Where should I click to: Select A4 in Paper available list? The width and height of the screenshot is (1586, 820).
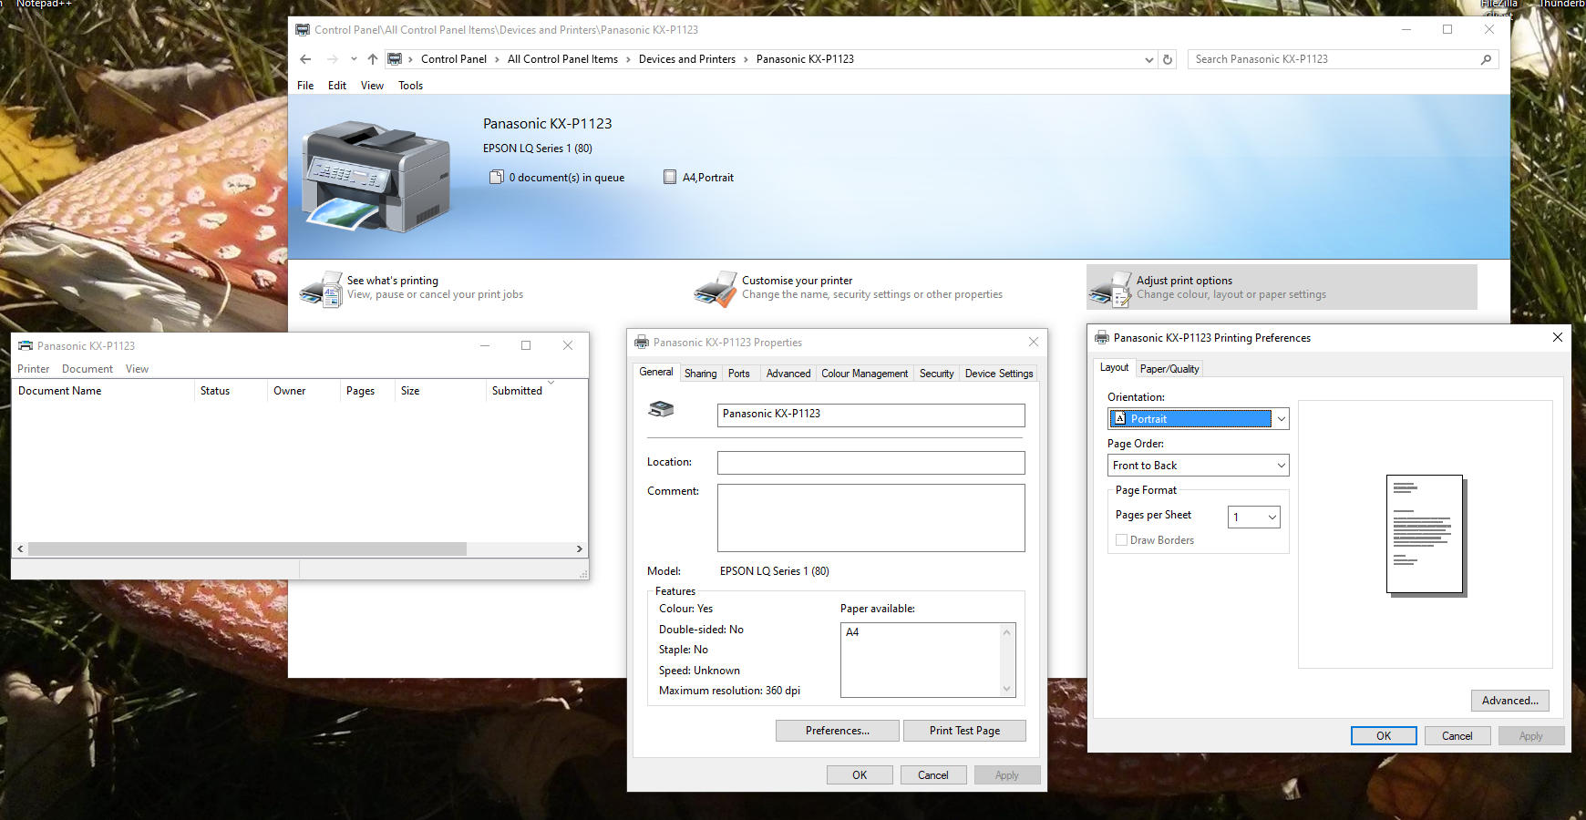[852, 632]
